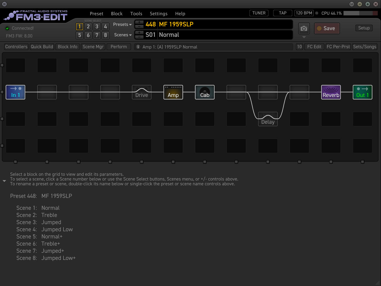Select scene 1 button
The width and height of the screenshot is (381, 286).
coord(80,27)
